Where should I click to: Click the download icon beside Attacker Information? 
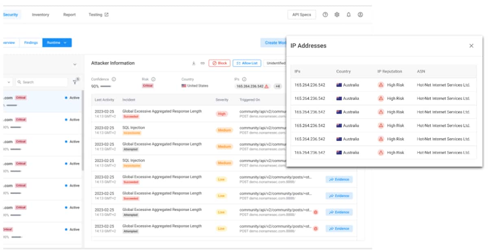point(194,63)
